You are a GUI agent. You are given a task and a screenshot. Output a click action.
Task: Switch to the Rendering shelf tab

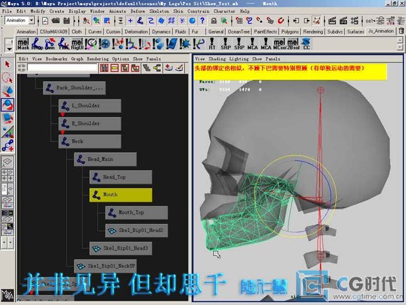(313, 31)
